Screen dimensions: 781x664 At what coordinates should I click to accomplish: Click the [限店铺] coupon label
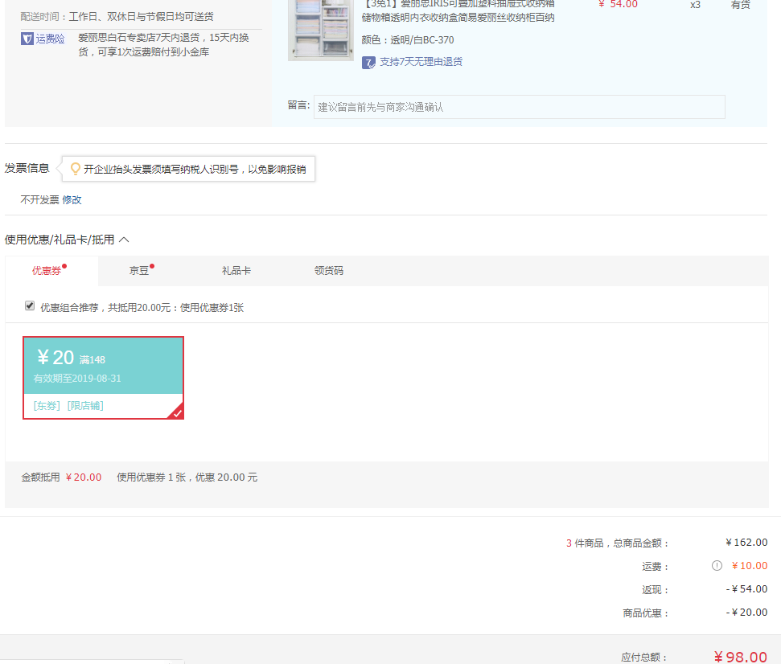pyautogui.click(x=85, y=406)
